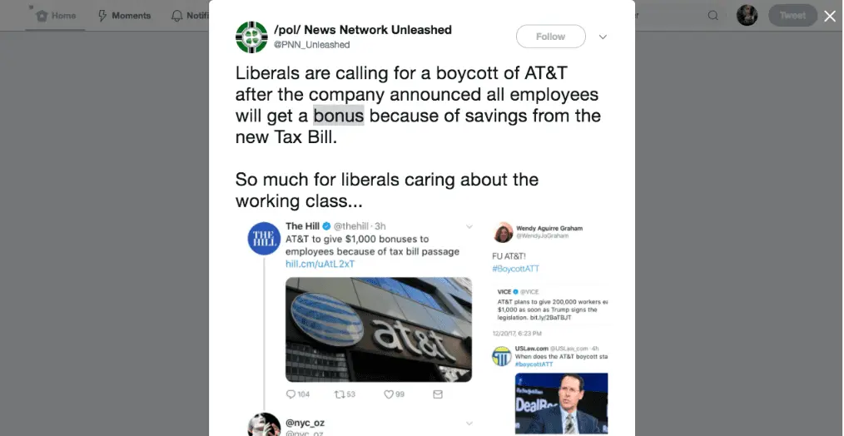Click the Home icon in navigation bar
This screenshot has width=844, height=436.
[x=42, y=16]
